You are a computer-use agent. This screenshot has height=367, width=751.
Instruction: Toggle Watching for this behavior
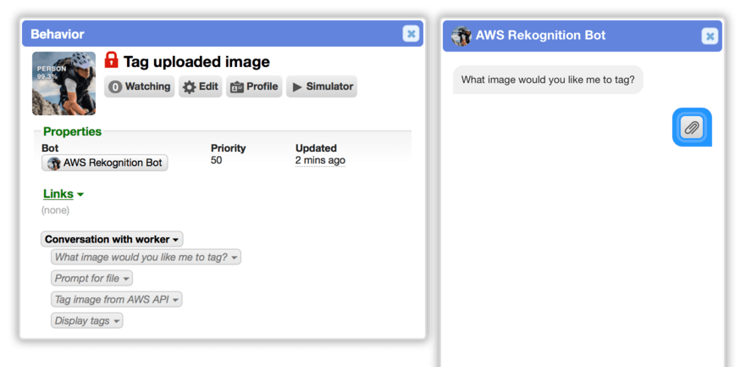[140, 86]
